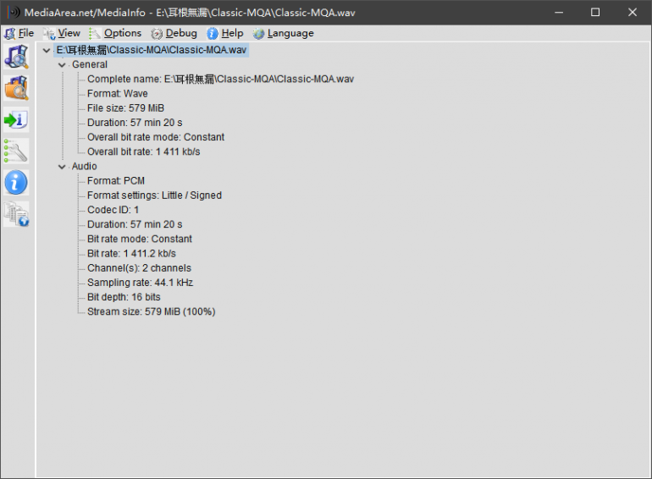The image size is (652, 479).
Task: Click the Open File sidebar icon
Action: [16, 57]
